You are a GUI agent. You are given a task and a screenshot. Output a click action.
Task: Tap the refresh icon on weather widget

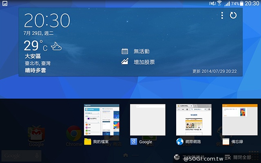233,15
